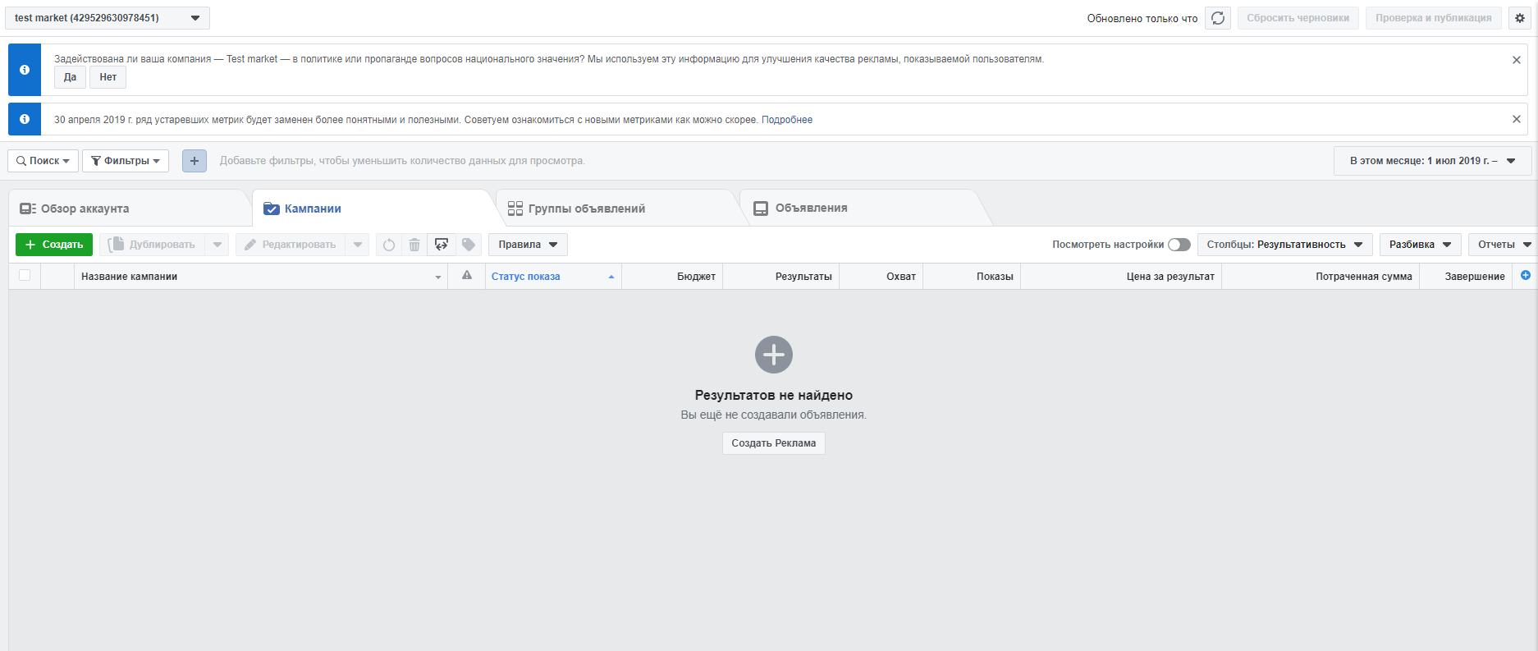The width and height of the screenshot is (1538, 651).
Task: Sort by 'Статус показа' column header
Action: 526,277
